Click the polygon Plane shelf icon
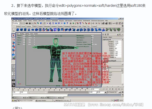 coord(33,30)
